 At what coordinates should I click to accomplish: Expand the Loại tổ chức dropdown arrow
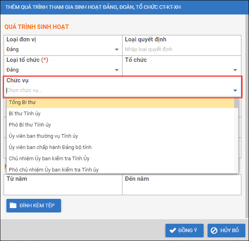point(117,70)
